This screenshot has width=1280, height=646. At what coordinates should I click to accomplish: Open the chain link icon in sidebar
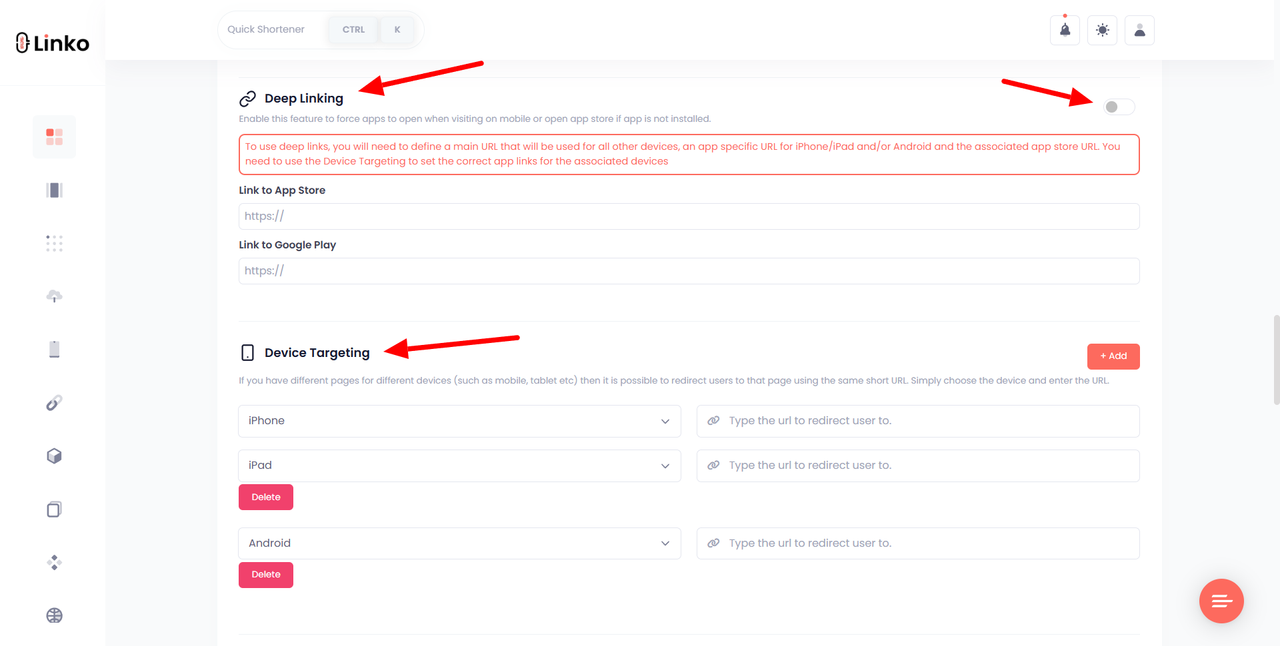[x=54, y=403]
